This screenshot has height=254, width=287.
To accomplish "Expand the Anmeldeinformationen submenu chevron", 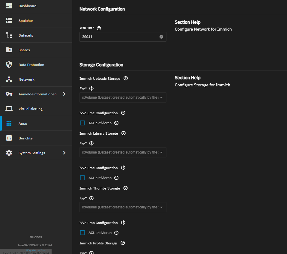I will click(64, 94).
